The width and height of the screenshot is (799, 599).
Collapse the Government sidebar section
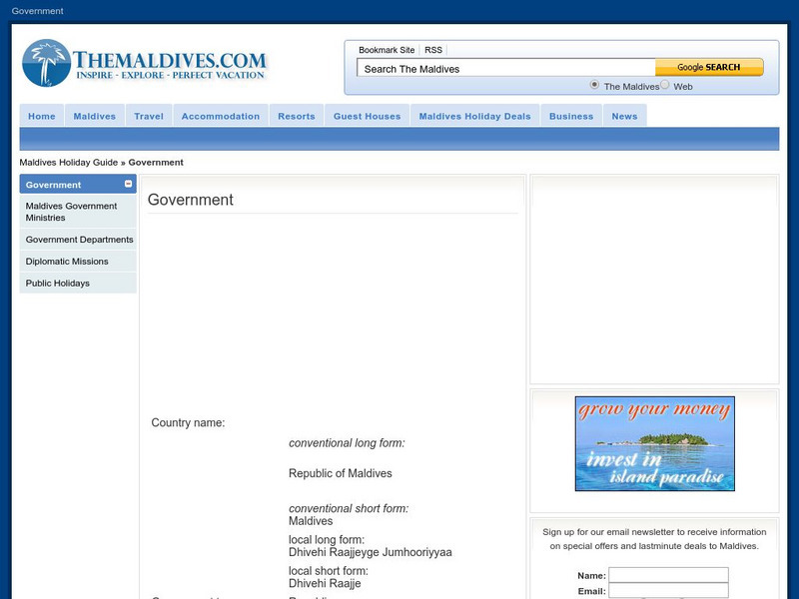point(128,185)
